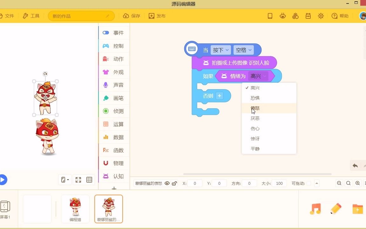Select the 侦测 (Sensing) block category
Image resolution: width=366 pixels, height=229 pixels.
coord(114,111)
